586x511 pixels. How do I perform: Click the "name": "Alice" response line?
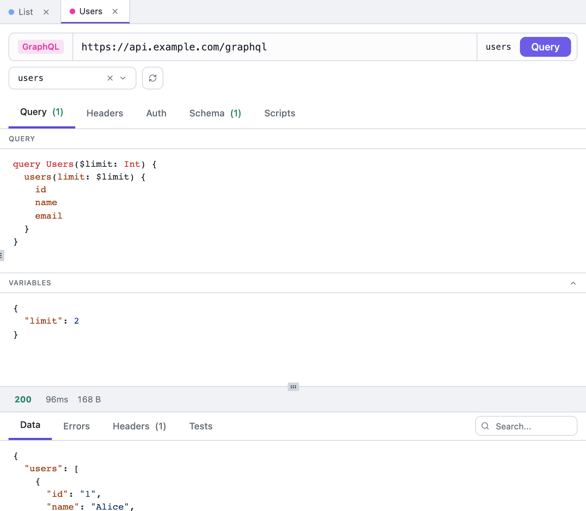(x=90, y=507)
